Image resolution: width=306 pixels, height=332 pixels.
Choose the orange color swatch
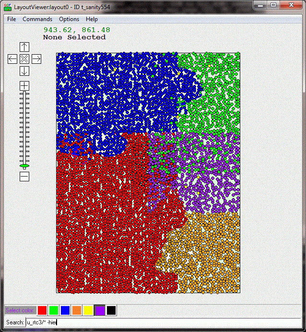click(77, 310)
